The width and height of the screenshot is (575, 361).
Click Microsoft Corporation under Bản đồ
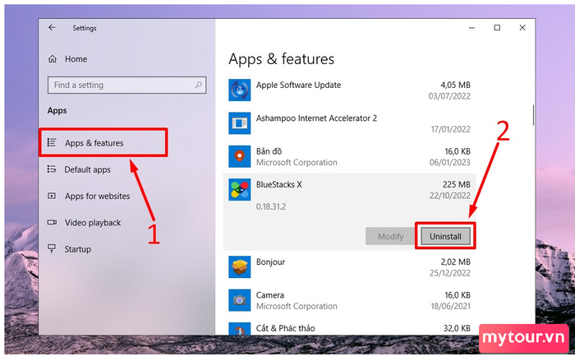297,162
